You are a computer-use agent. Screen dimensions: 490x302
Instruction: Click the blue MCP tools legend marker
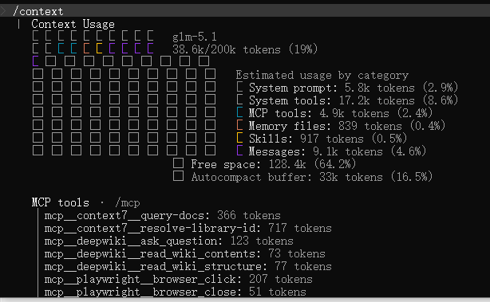pos(239,112)
